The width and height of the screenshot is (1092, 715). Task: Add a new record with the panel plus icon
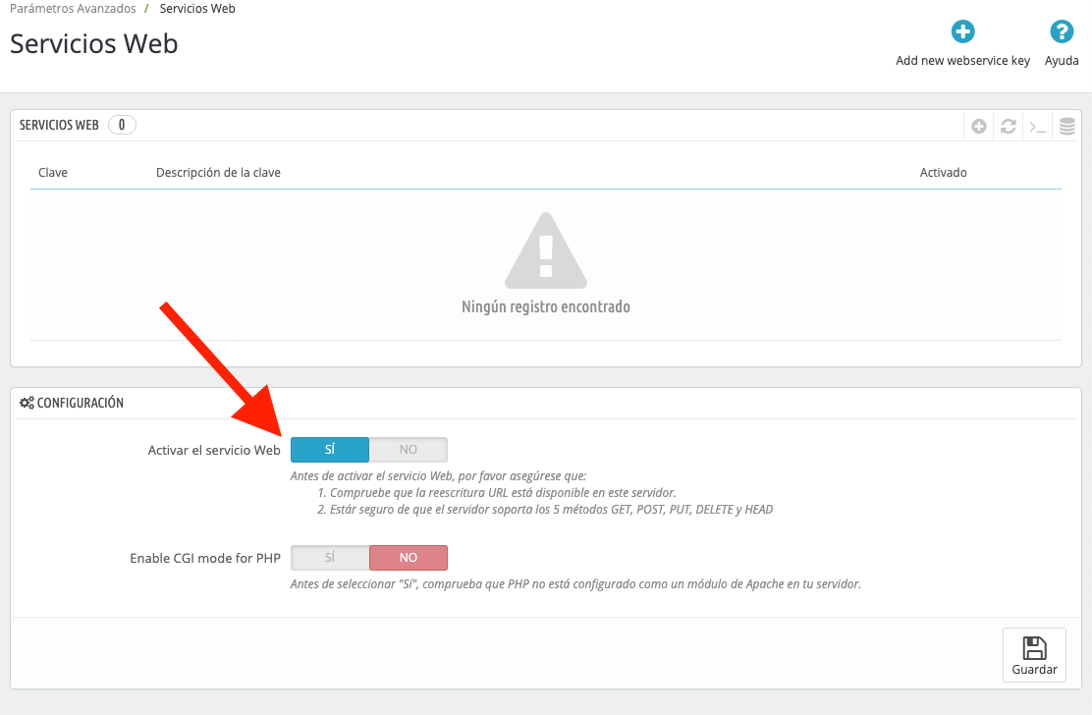tap(978, 126)
